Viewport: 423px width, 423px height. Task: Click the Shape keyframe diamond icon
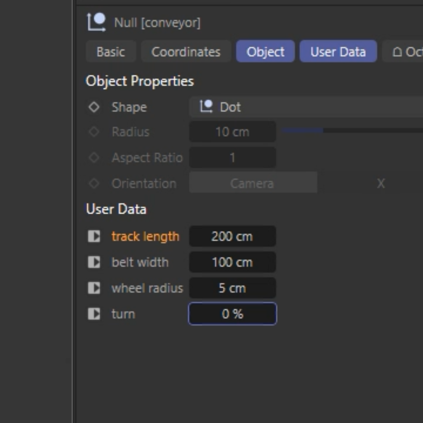point(94,107)
